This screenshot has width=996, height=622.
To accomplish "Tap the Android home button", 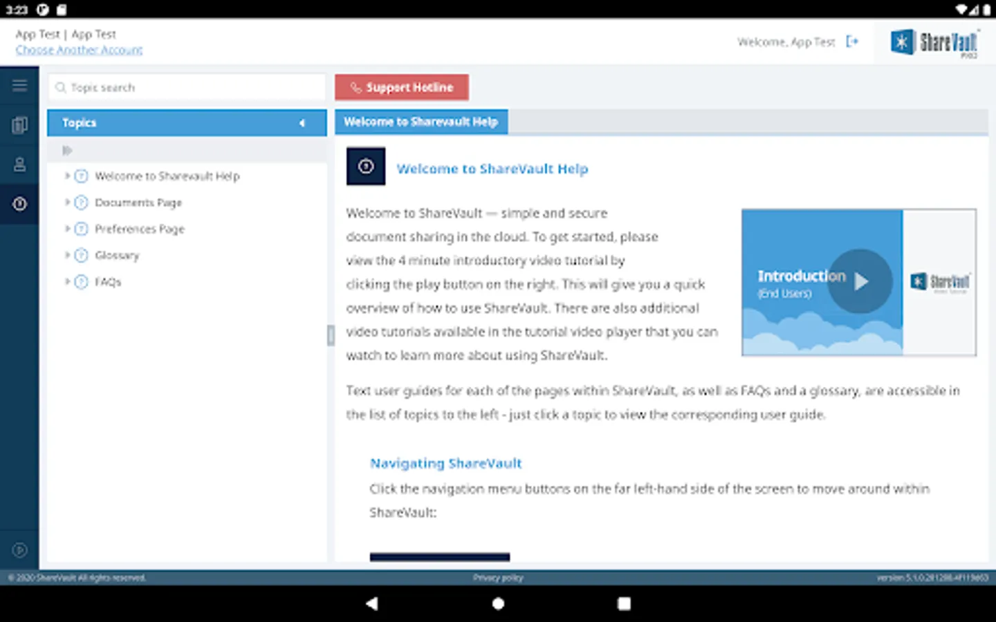I will point(498,603).
